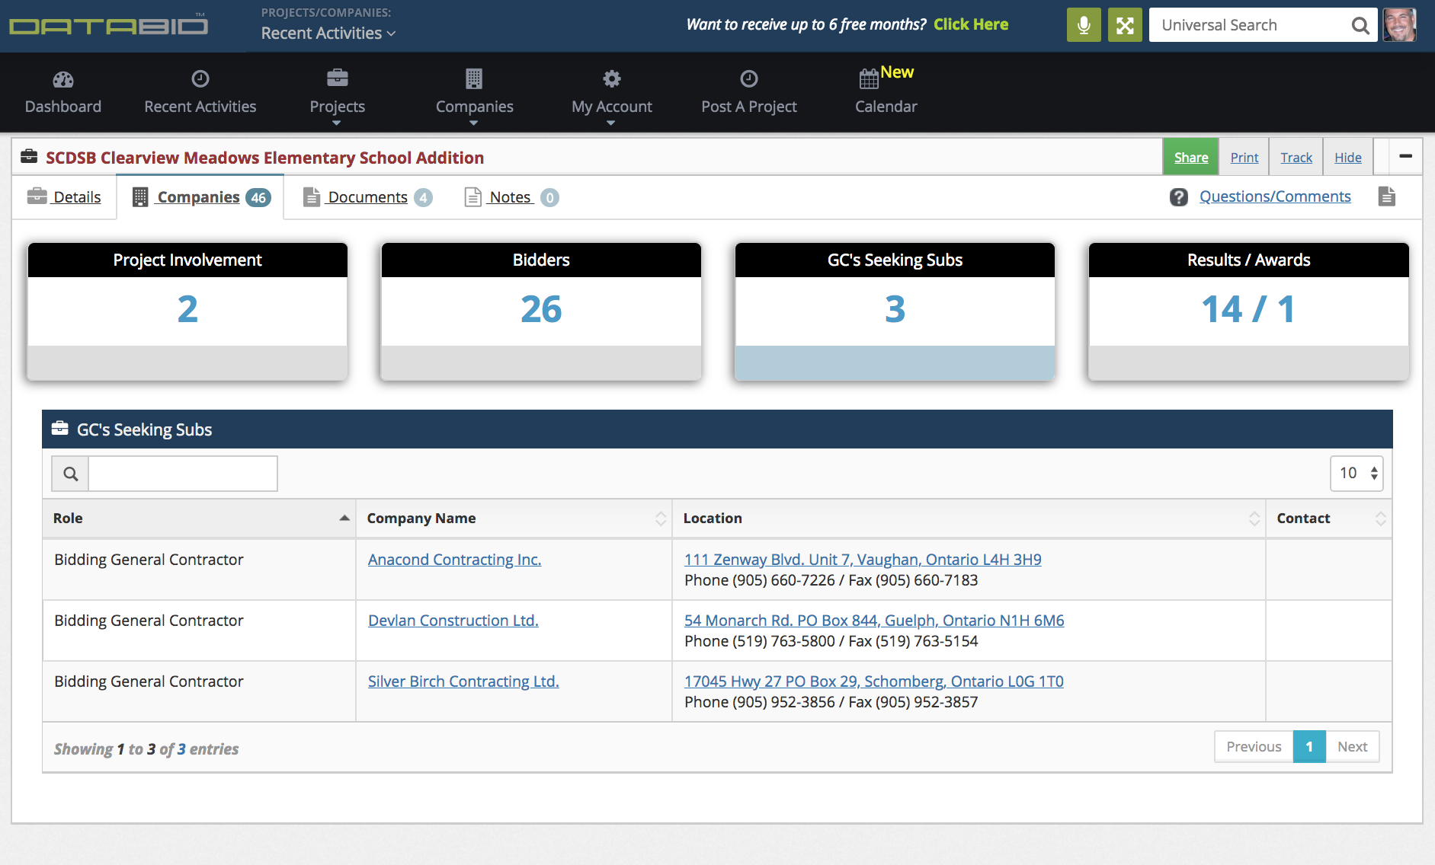Expand the Recent Activities header dropdown

click(328, 33)
